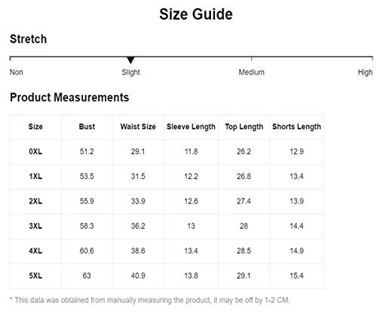Viewport: 377px width, 315px height.
Task: Select the Medium stretch label
Action: click(x=251, y=73)
